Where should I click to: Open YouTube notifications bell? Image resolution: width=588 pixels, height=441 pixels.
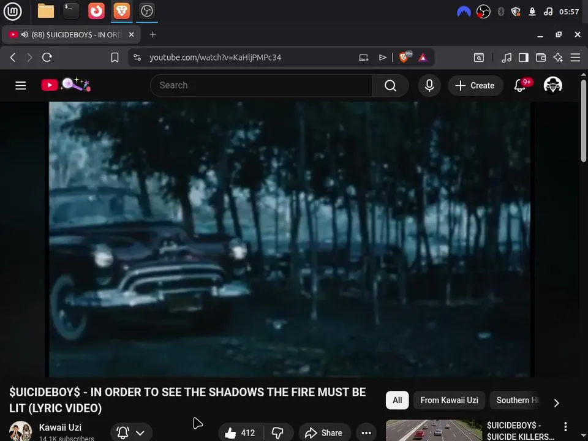pos(520,86)
